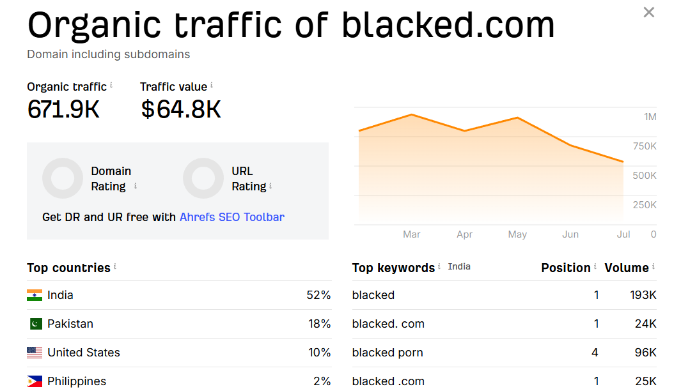Select the India country row
Screen dimensions: 681x389
tap(179, 295)
